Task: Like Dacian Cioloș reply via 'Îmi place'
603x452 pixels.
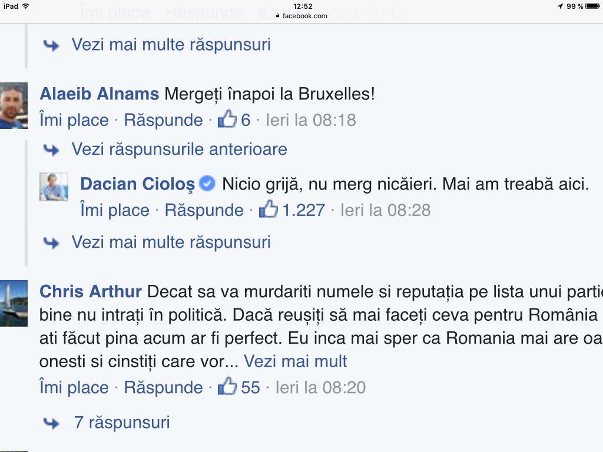Action: point(115,210)
